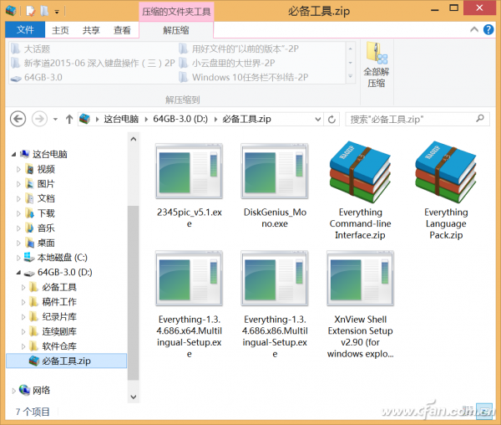
Task: Click 64GB-3.0 (D:) in address breadcrumb
Action: pyautogui.click(x=180, y=120)
